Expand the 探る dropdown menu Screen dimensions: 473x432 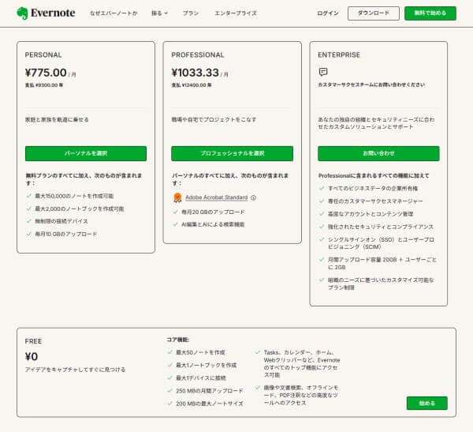160,13
